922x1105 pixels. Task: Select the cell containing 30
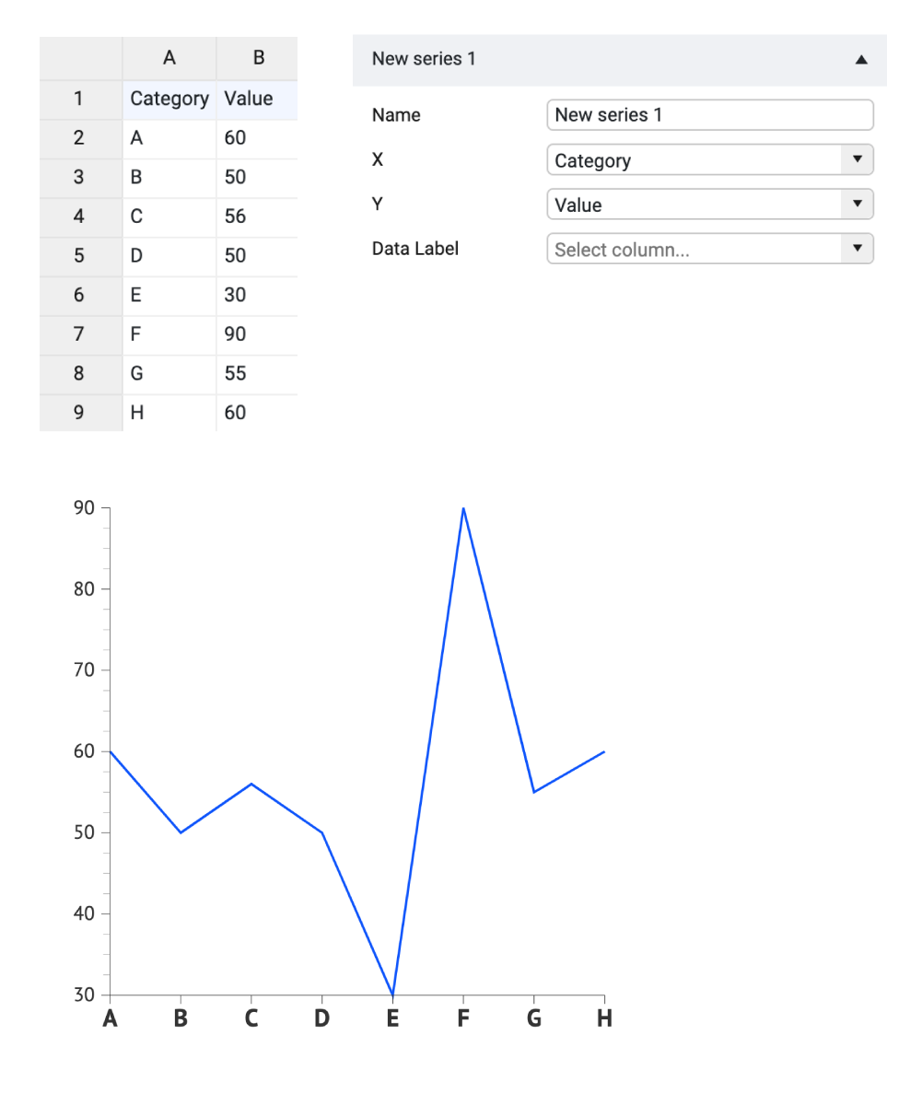[235, 295]
